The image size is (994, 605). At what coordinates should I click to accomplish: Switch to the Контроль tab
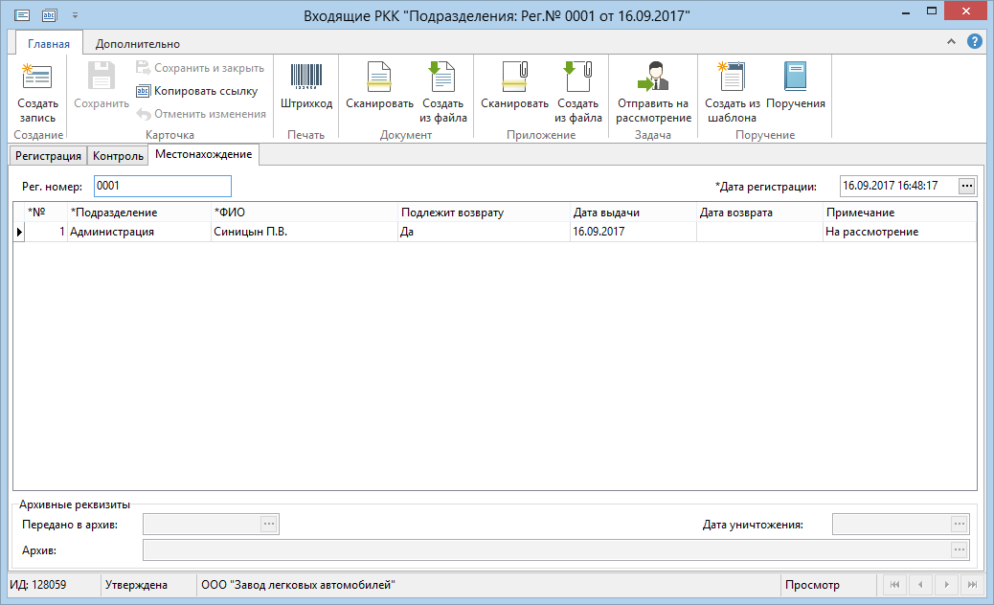(x=118, y=156)
